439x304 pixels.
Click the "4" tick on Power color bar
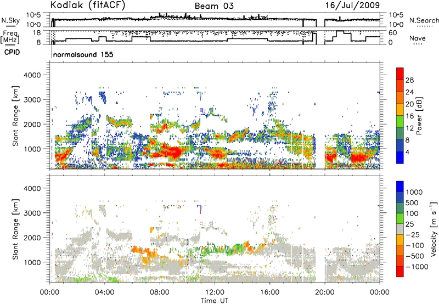click(407, 153)
